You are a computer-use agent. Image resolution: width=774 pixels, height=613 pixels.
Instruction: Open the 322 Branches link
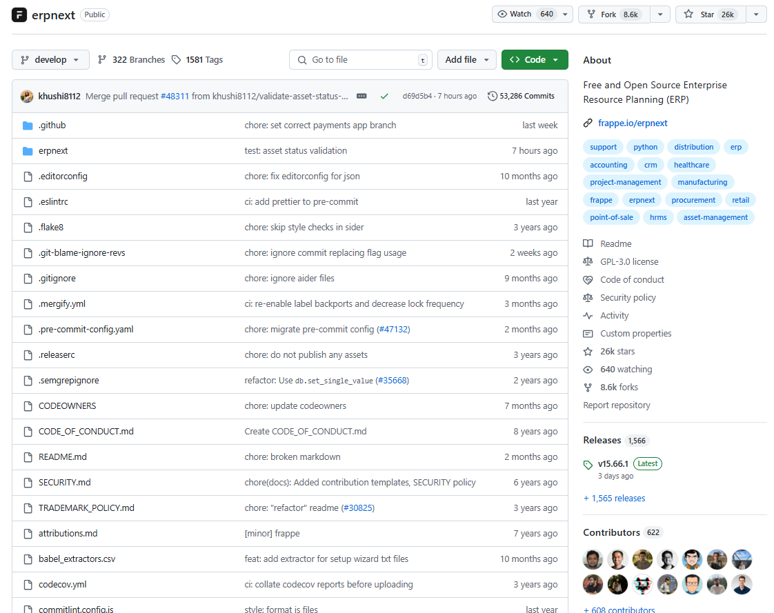[x=131, y=60]
